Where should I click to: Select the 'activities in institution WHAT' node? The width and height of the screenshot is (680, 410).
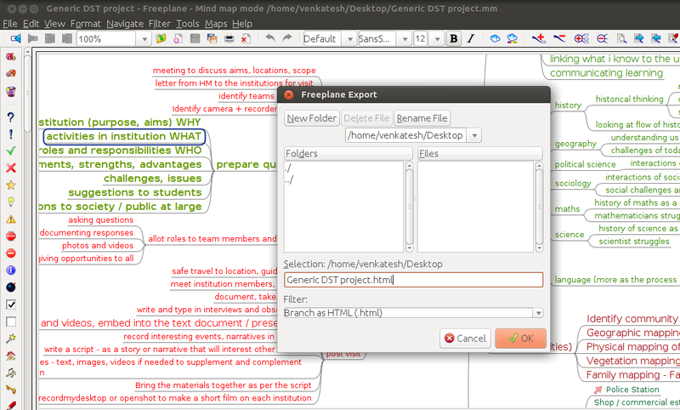(124, 136)
